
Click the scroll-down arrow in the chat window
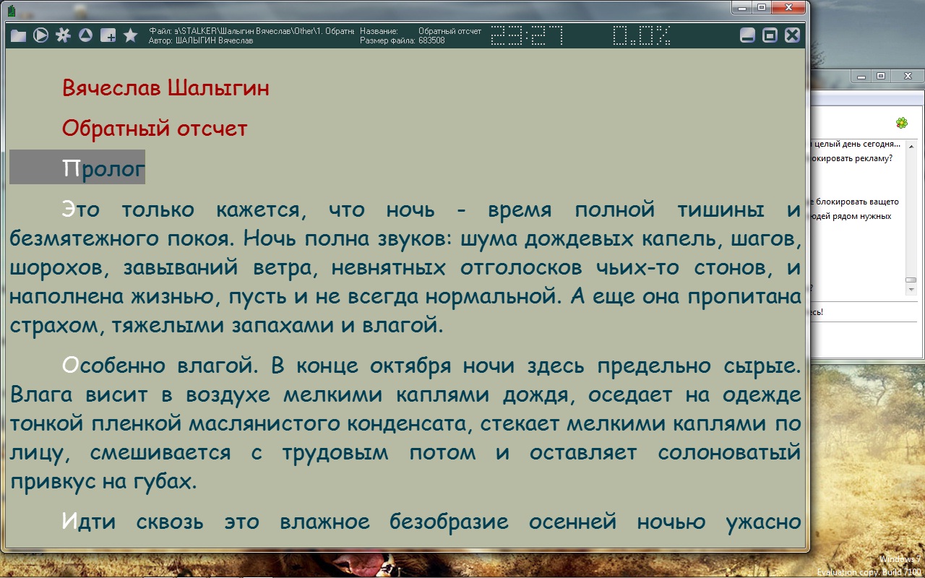(911, 289)
